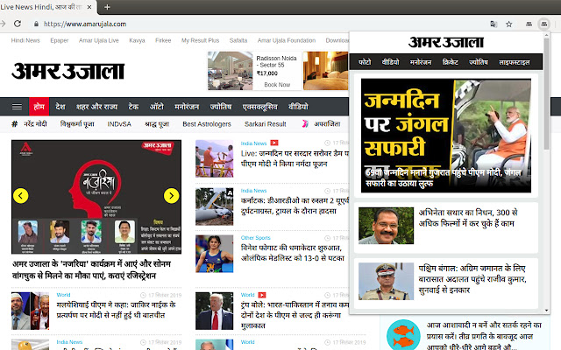The image size is (561, 350).
Task: Click the नरेंद्र मोदी trending topic
Action: (x=35, y=124)
